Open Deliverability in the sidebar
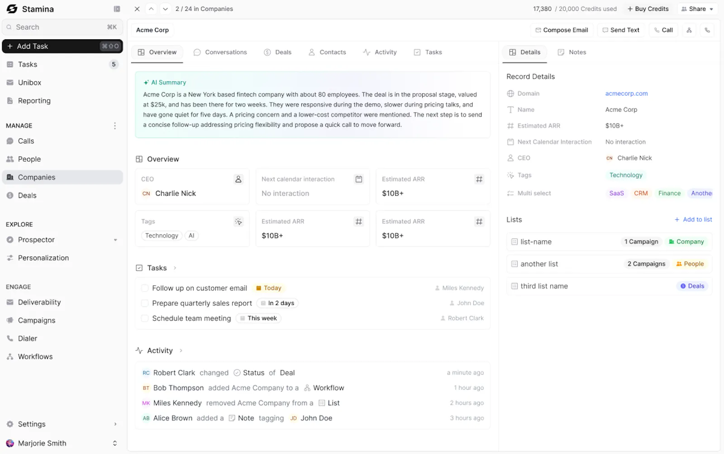This screenshot has width=724, height=454. pos(62,302)
